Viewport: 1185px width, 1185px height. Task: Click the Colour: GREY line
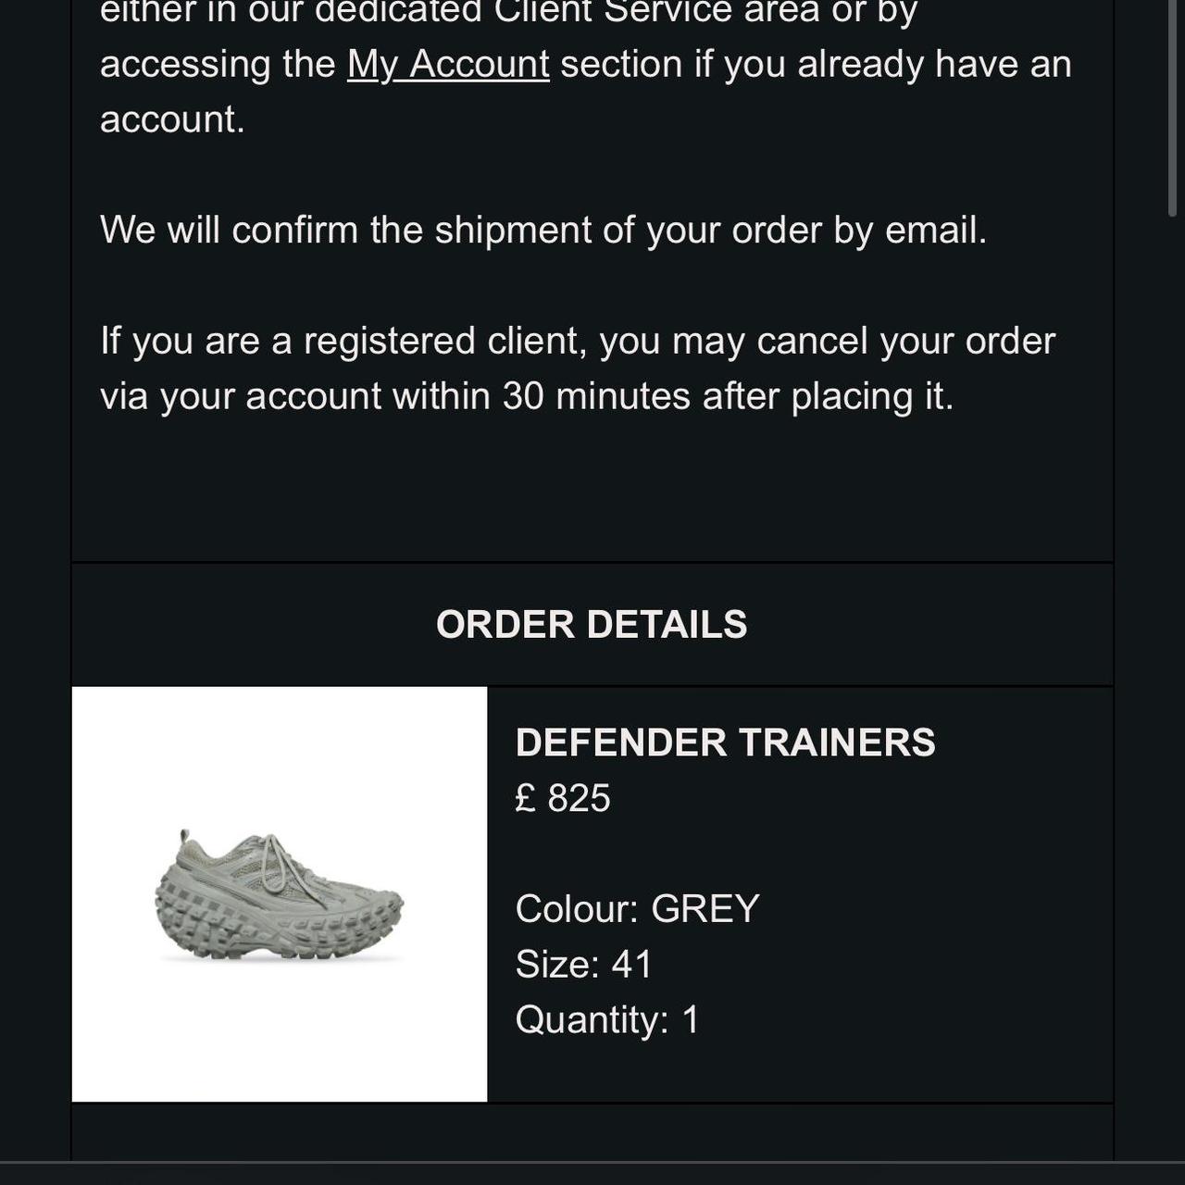637,909
